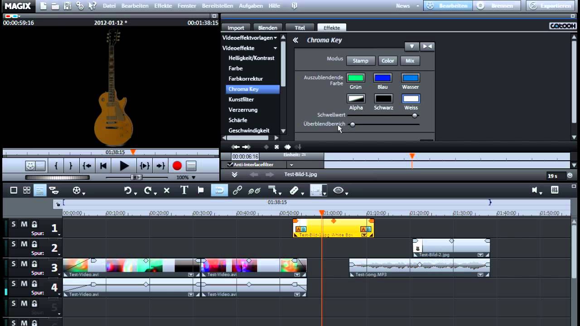
Task: Set range end with the right brace button
Action: click(x=71, y=166)
